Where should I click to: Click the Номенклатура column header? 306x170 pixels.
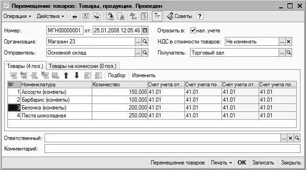56,85
